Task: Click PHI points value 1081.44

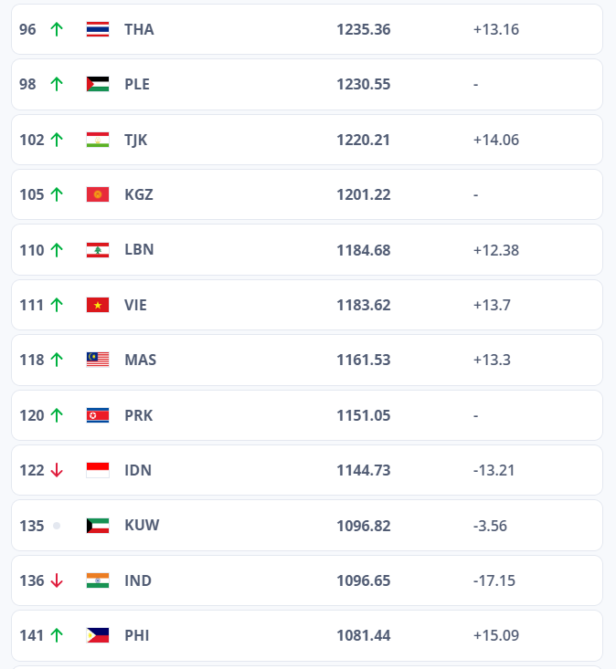Action: click(x=363, y=635)
